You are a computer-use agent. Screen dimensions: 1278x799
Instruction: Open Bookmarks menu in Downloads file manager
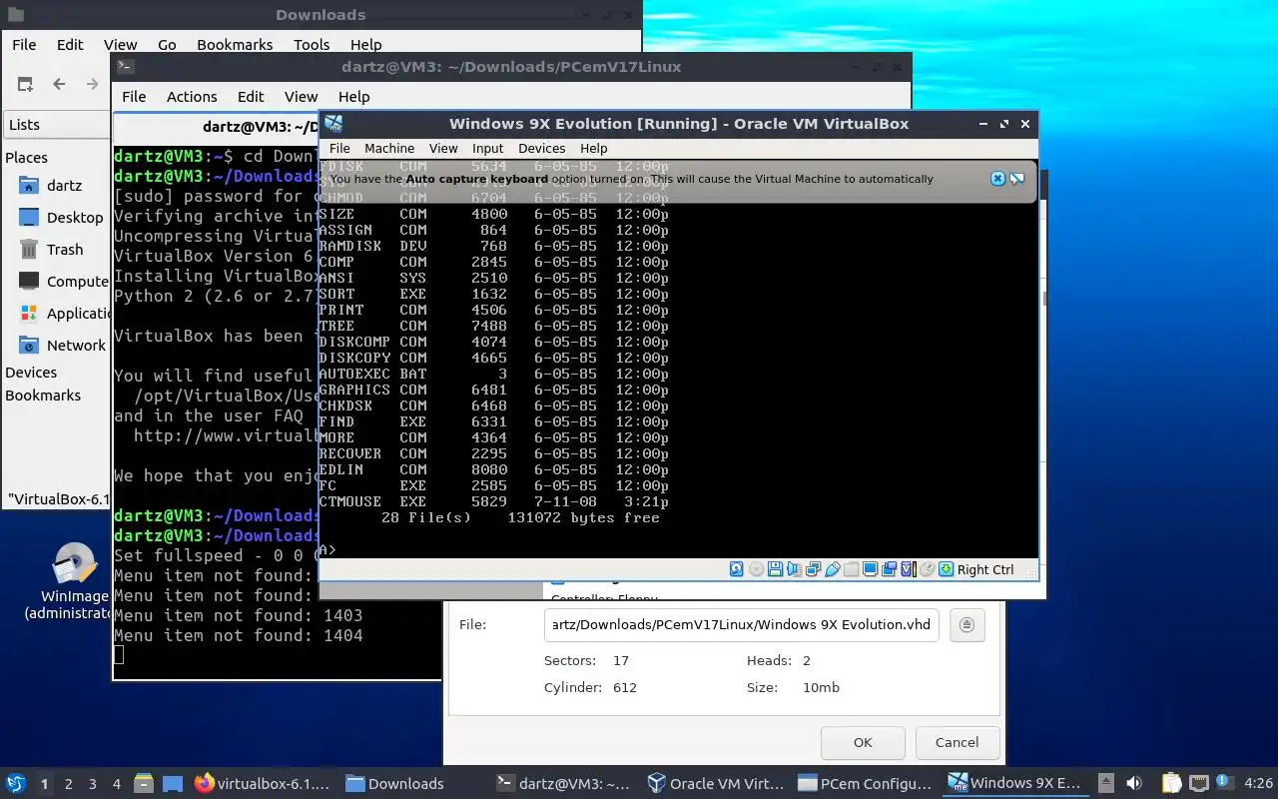coord(235,45)
